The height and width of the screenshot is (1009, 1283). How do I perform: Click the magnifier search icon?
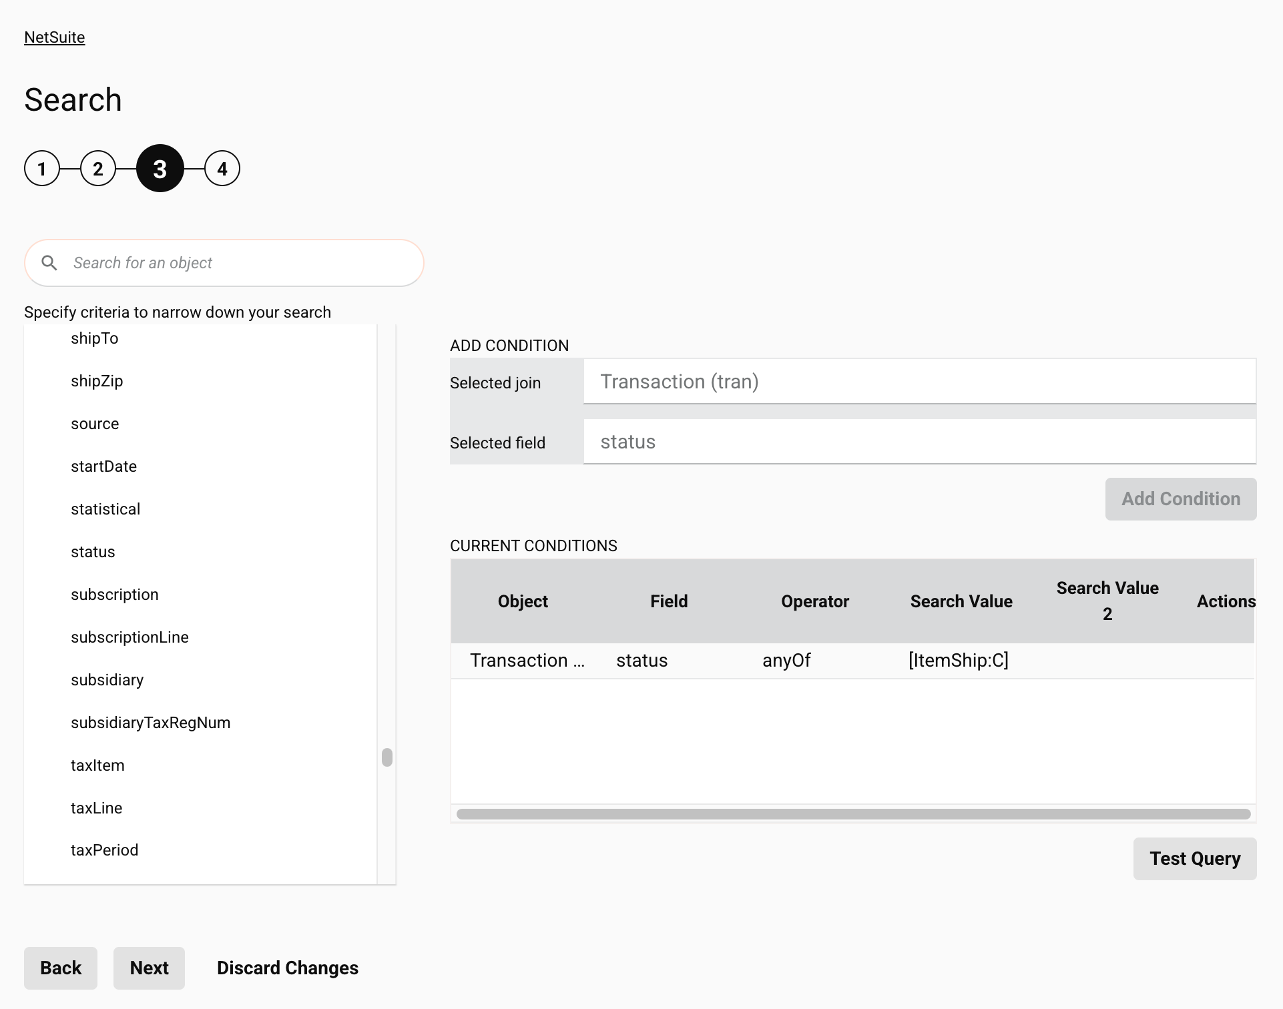tap(49, 263)
